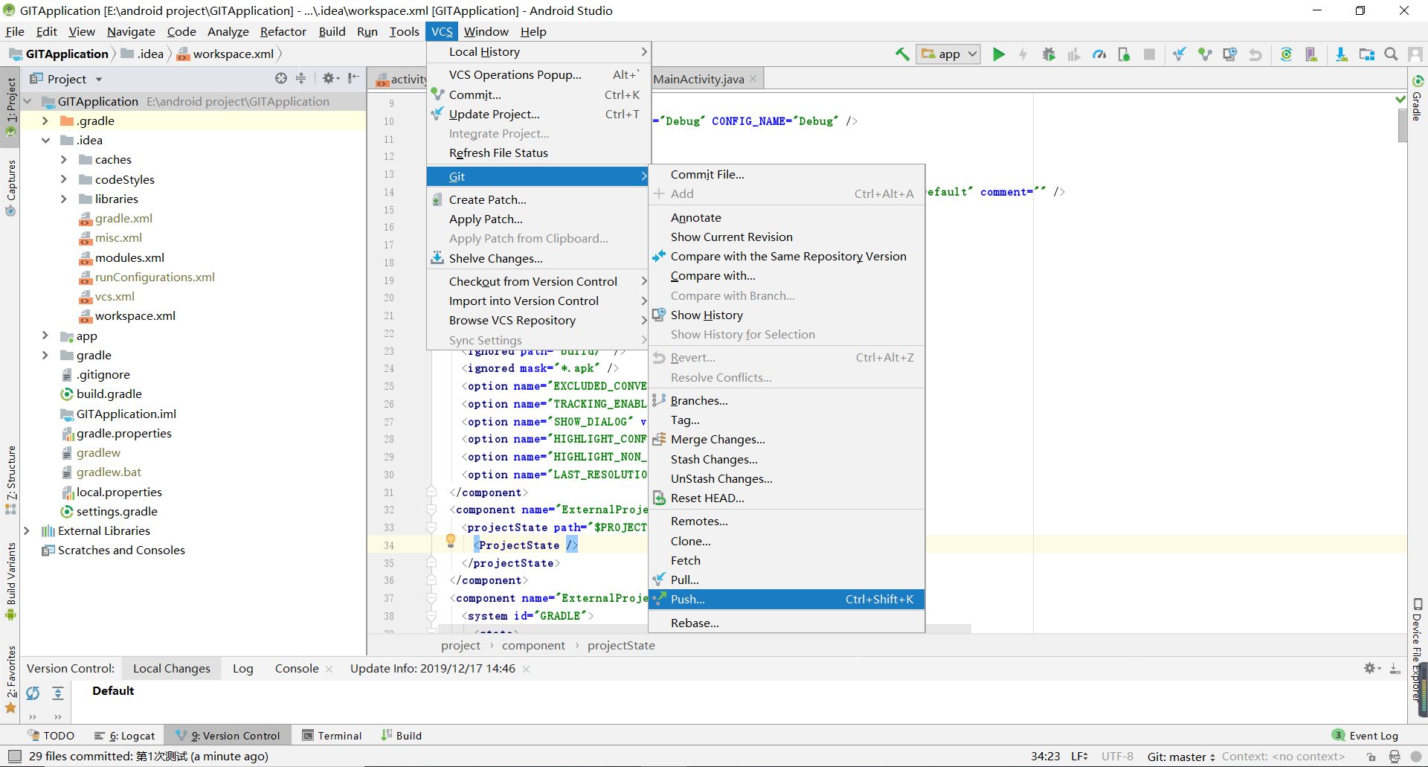Image resolution: width=1428 pixels, height=767 pixels.
Task: Stop the running application
Action: pos(1151,54)
